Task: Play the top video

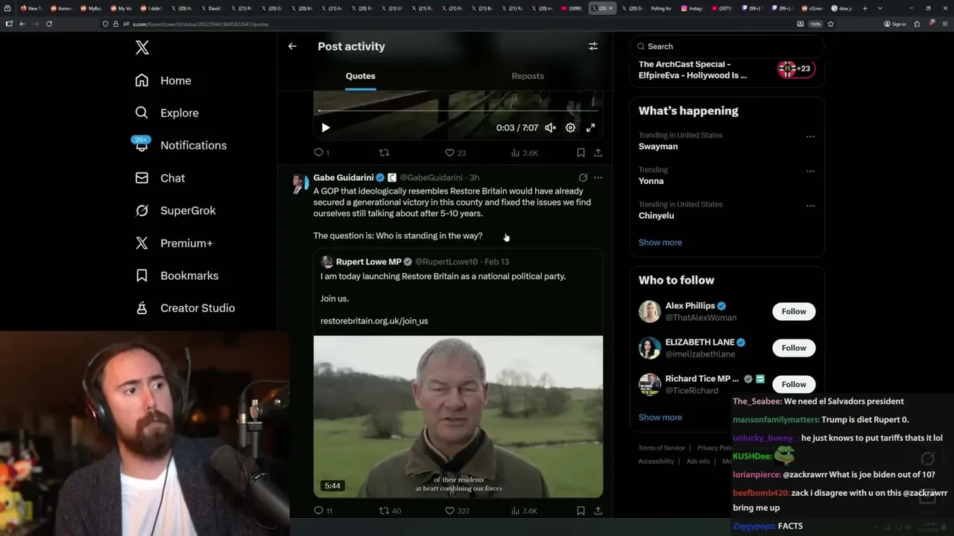Action: tap(326, 128)
